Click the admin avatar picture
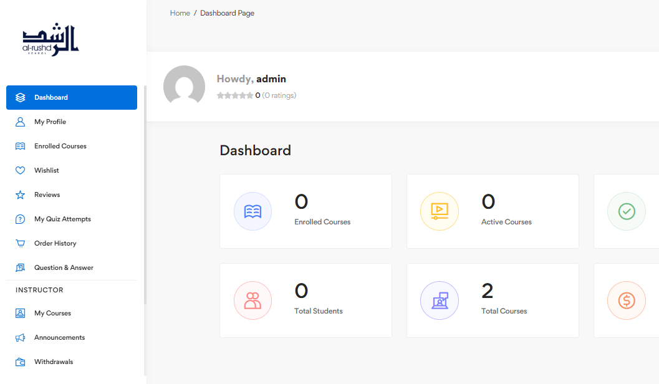This screenshot has height=384, width=659. (184, 86)
